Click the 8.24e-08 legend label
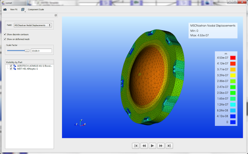The image size is (248, 154). click(x=222, y=110)
